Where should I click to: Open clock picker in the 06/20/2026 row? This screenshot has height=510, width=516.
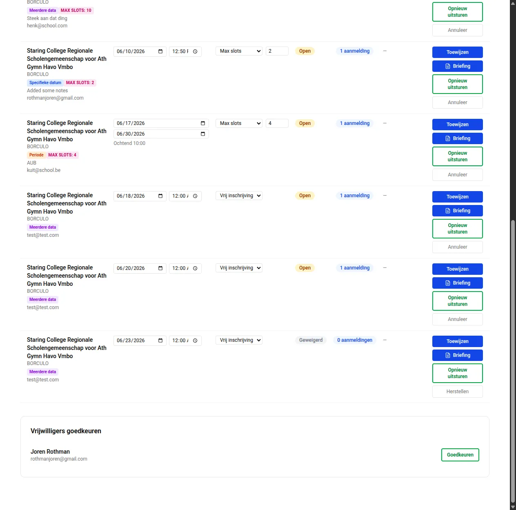coord(195,268)
